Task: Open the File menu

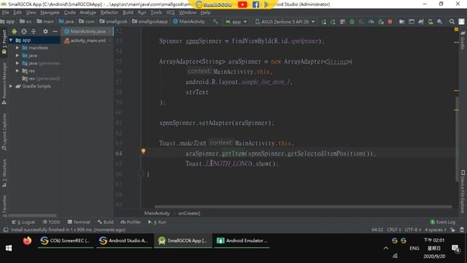Action: [5, 12]
